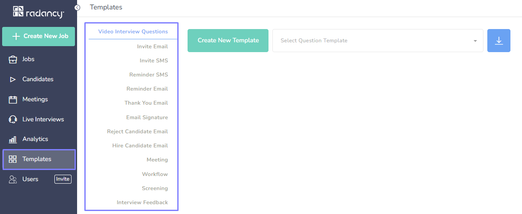Viewport: 522px width, 214px height.
Task: Click the Meetings calendar icon
Action: [x=13, y=100]
